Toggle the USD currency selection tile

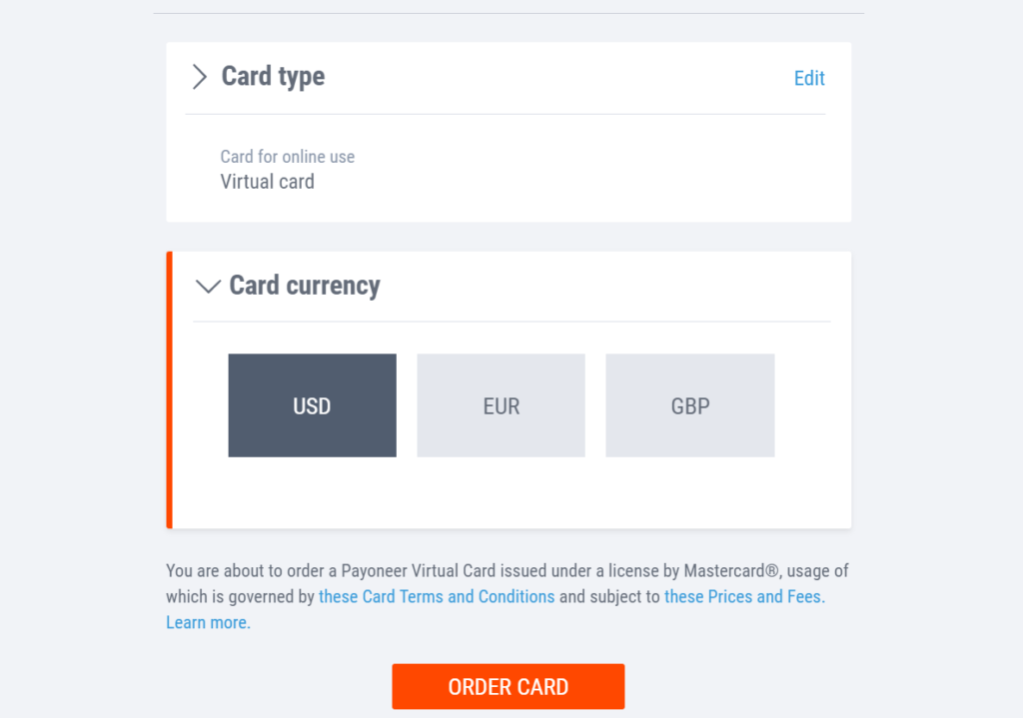312,405
